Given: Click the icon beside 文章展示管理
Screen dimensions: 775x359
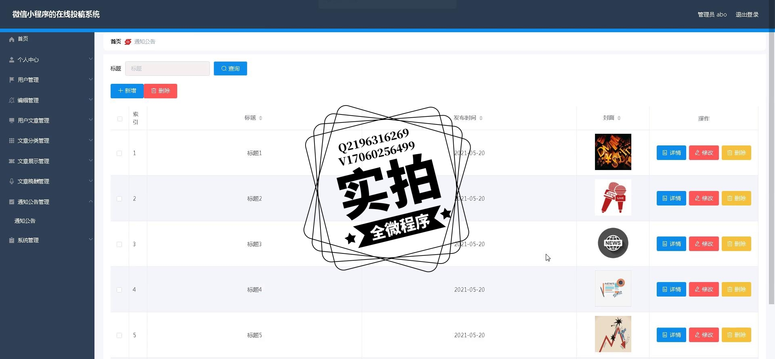Looking at the screenshot, I should (12, 161).
